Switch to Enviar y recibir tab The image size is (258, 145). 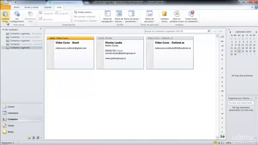[31, 7]
